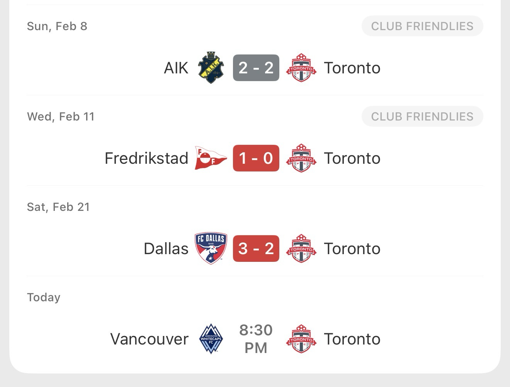Open the Dallas team name
510x387 pixels.
pyautogui.click(x=166, y=249)
